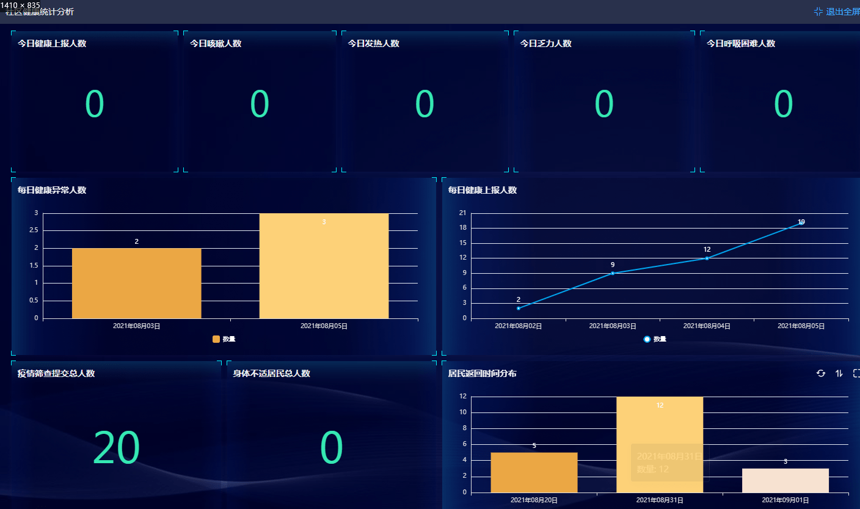Select the 2021年08月05日 bar in 每日健康异常人数

(x=324, y=266)
